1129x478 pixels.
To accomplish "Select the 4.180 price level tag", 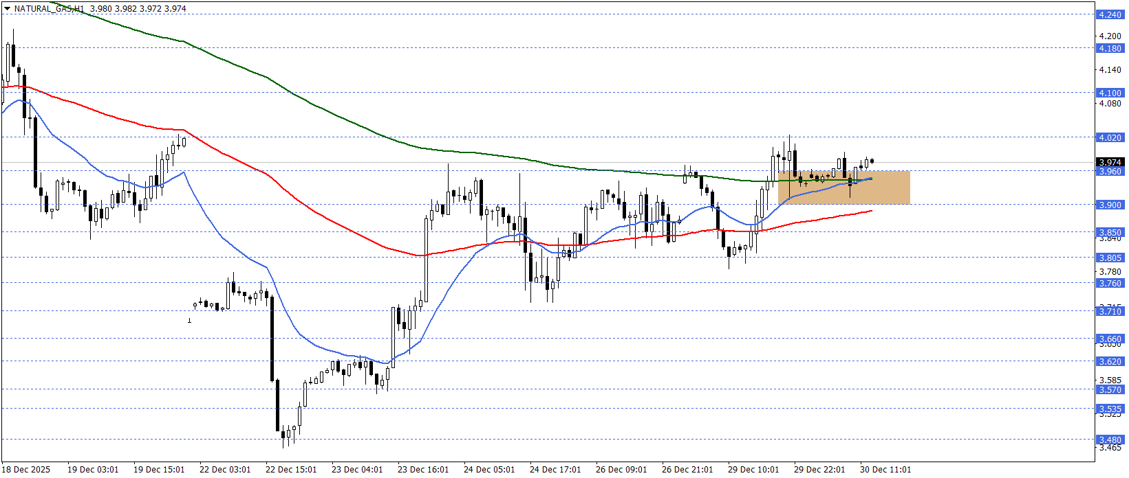I will point(1110,49).
